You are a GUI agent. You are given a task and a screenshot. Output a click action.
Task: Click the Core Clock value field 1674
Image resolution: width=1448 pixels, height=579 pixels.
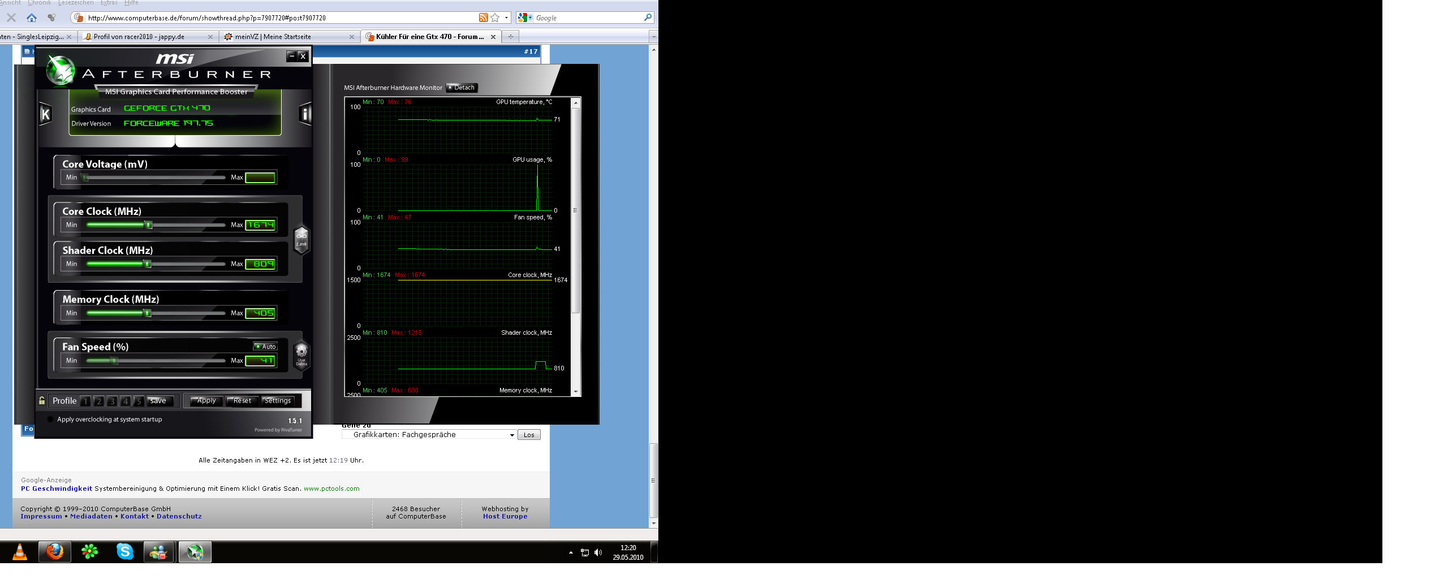[260, 225]
